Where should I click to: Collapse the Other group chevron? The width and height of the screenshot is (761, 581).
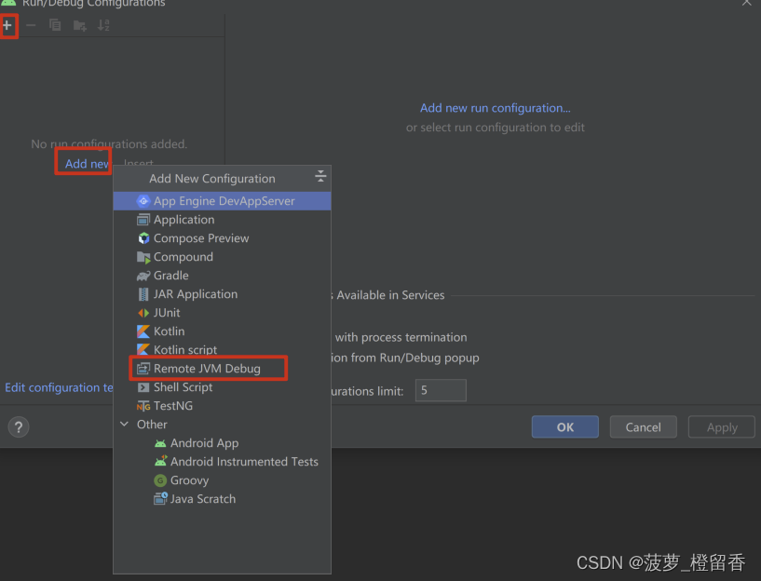tap(124, 425)
